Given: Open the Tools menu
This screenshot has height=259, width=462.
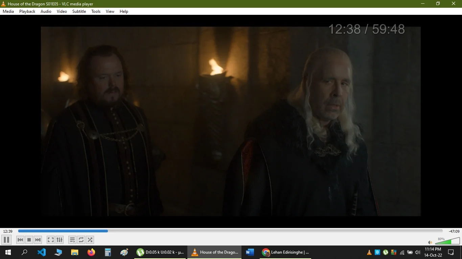Looking at the screenshot, I should pyautogui.click(x=96, y=11).
